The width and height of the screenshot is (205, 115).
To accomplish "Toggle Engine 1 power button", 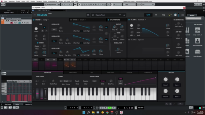I will click(x=34, y=20).
